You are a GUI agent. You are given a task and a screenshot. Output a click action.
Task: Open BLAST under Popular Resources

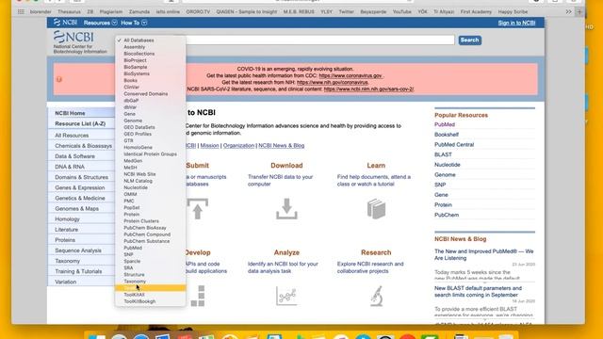coord(443,154)
